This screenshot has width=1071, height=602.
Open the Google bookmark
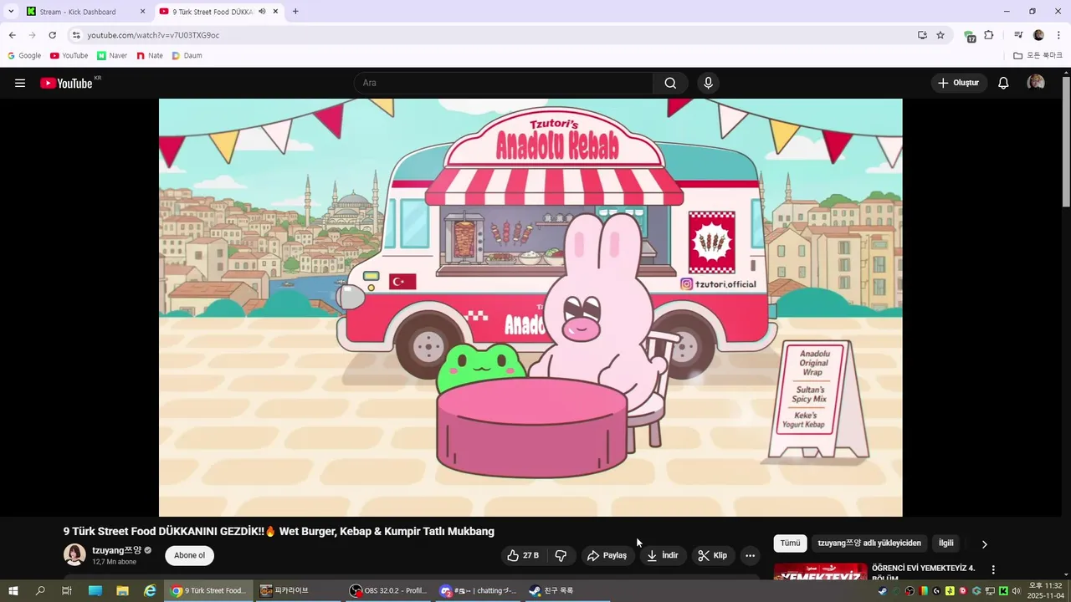pos(24,56)
